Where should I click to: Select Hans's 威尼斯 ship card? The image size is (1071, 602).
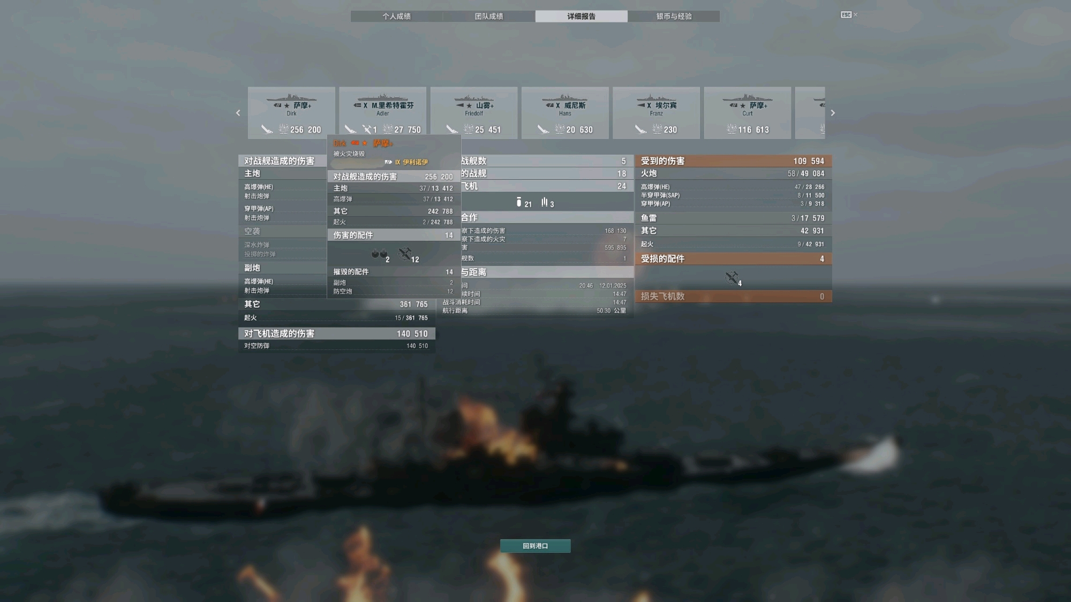(565, 113)
